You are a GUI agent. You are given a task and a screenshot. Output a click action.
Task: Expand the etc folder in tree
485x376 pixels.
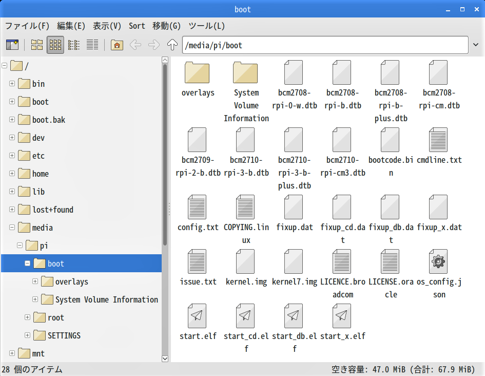(12, 155)
